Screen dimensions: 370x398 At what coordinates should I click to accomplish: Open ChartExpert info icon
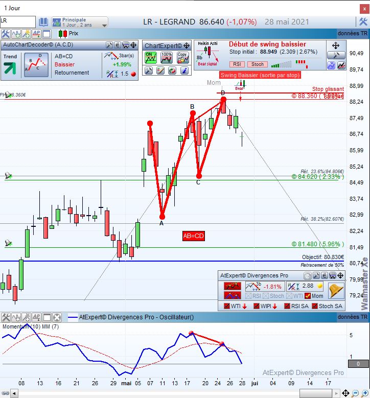pyautogui.click(x=184, y=71)
